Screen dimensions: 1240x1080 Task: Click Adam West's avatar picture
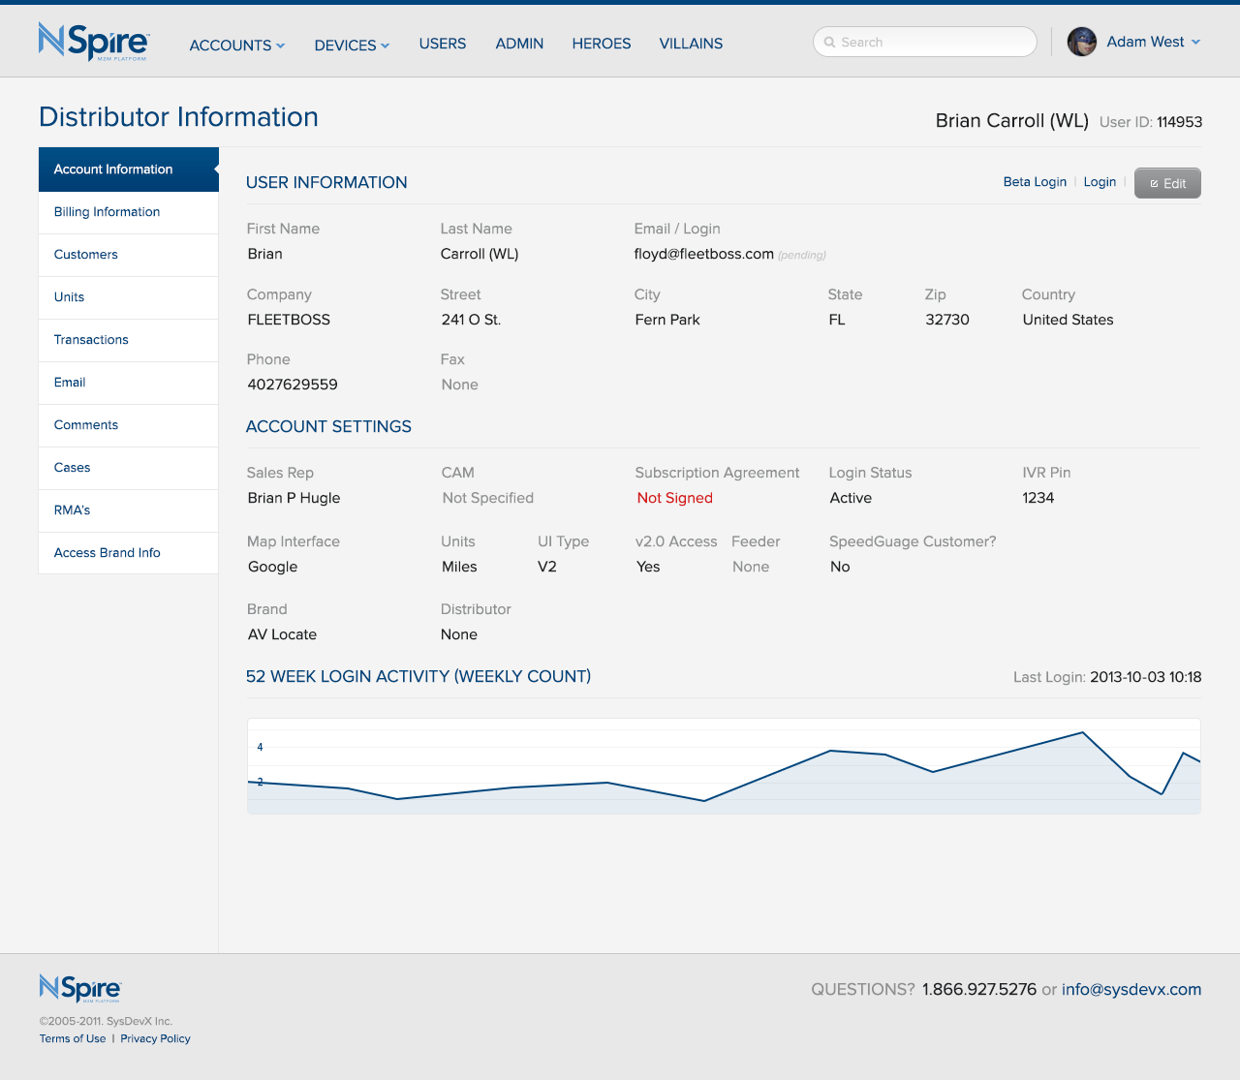1081,42
